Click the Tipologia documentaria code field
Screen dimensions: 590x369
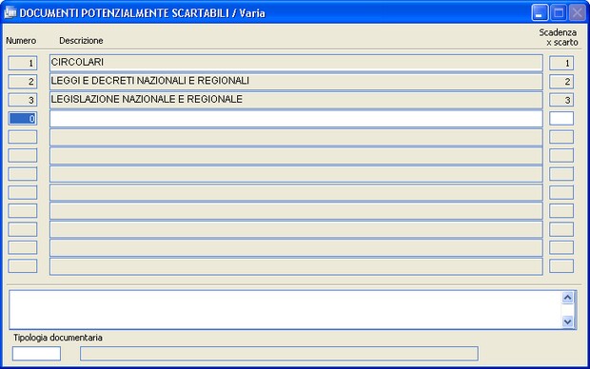(36, 354)
